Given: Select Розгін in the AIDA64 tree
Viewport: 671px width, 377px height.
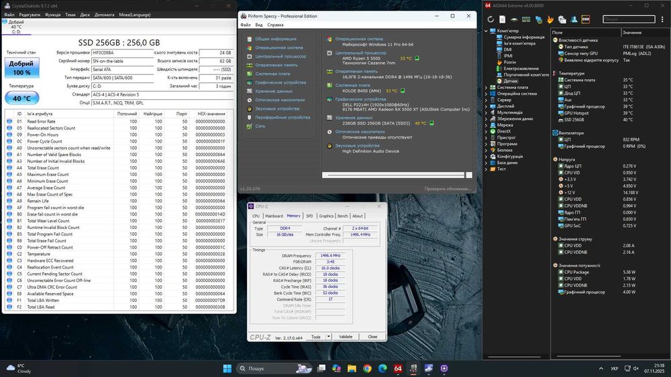Looking at the screenshot, I should click(x=509, y=62).
